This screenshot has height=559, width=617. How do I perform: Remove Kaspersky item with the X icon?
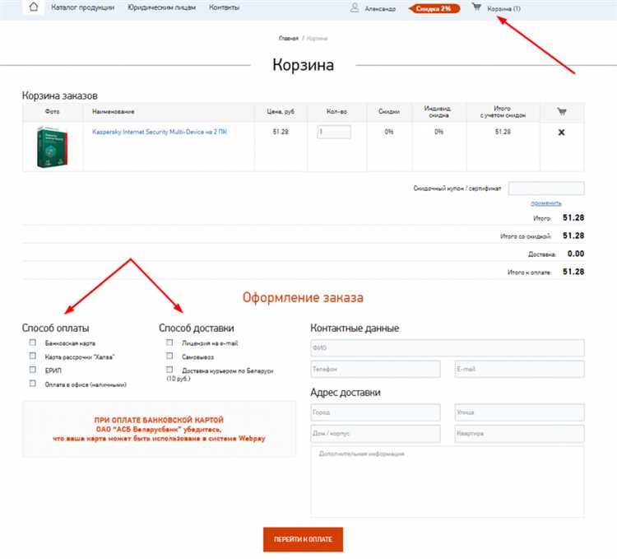[561, 132]
